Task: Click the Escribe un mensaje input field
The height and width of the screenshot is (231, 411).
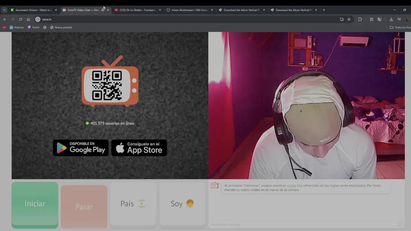Action: [302, 224]
